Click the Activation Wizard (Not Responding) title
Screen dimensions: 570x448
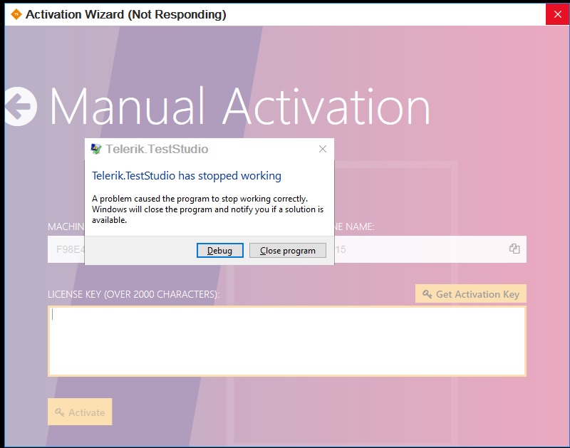[126, 14]
